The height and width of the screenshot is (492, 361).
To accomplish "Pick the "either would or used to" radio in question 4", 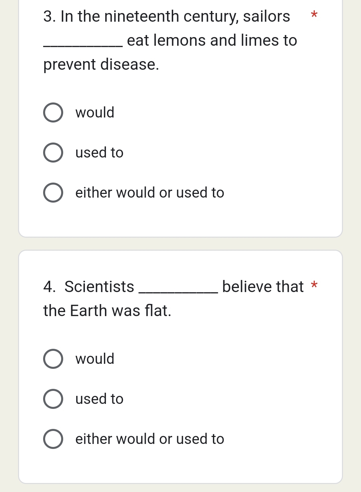I will click(x=53, y=439).
